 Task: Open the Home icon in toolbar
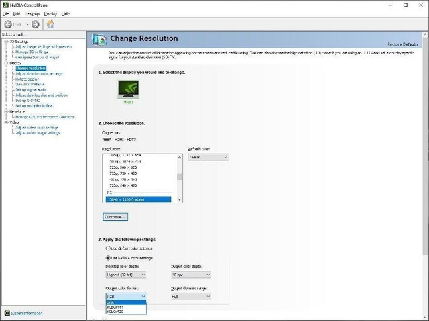[x=50, y=24]
